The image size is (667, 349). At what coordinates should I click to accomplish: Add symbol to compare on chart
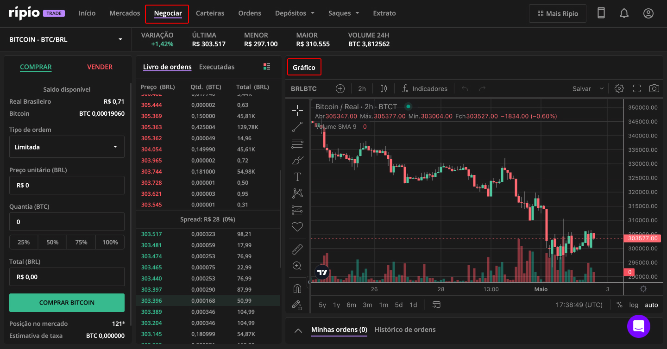[x=340, y=88]
